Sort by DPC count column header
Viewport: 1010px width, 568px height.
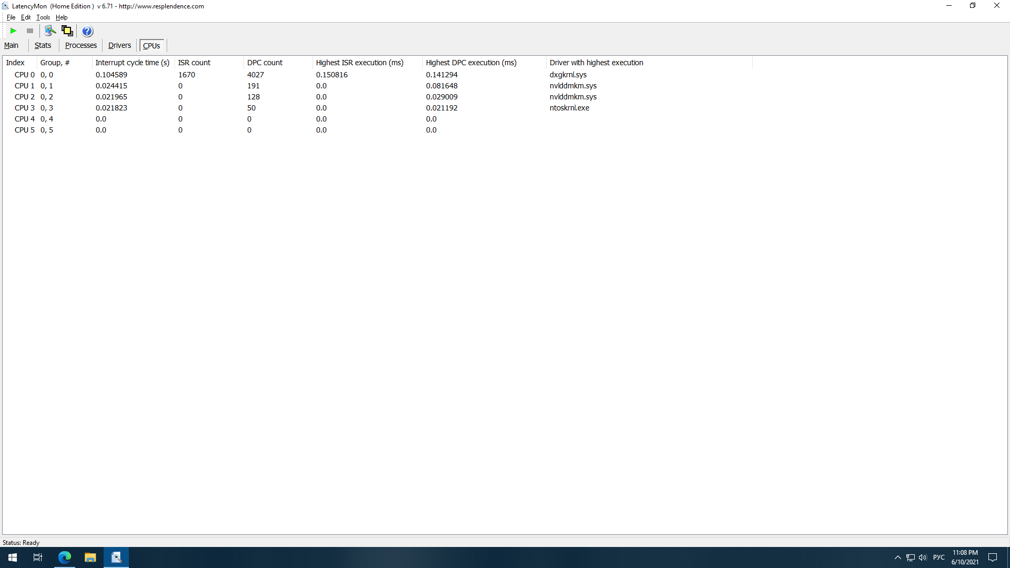[x=265, y=63]
